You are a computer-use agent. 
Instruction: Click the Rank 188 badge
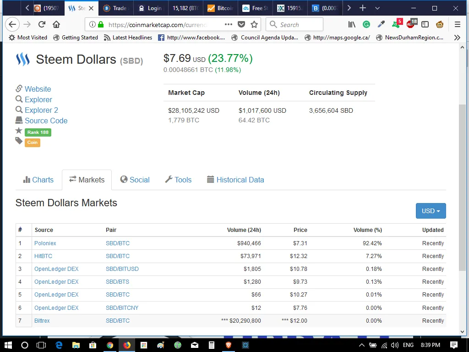tap(38, 132)
